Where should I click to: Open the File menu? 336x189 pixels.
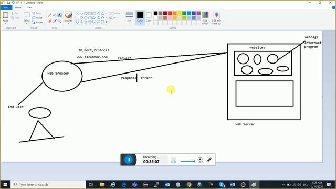[6, 8]
